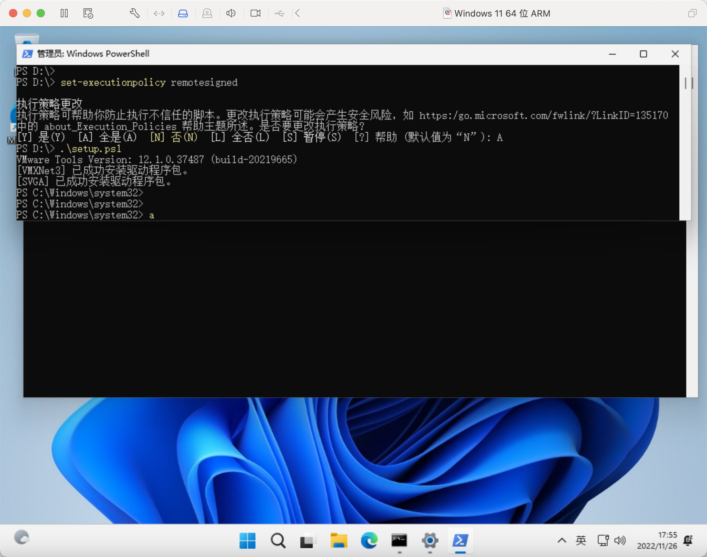Click the USB device toolbar icon
707x557 pixels.
tap(280, 13)
